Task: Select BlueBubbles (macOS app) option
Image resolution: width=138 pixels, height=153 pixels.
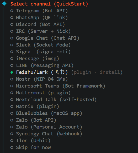Action: (x=46, y=113)
